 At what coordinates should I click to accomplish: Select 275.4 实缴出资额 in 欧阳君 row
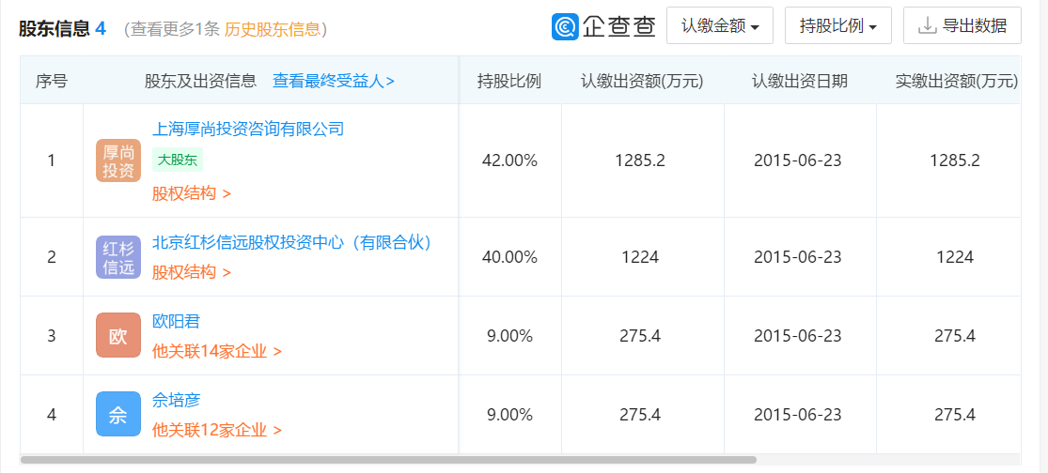point(955,336)
